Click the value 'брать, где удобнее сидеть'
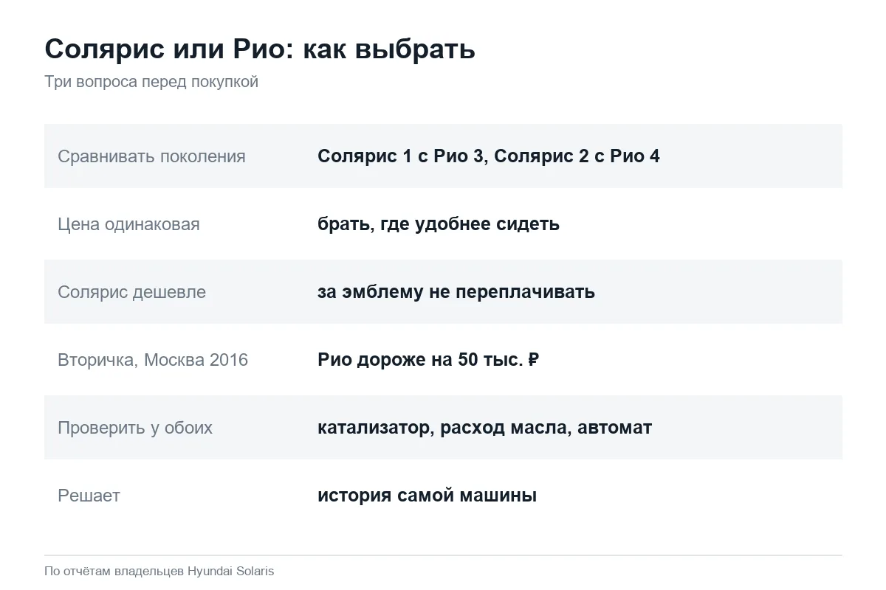 439,224
